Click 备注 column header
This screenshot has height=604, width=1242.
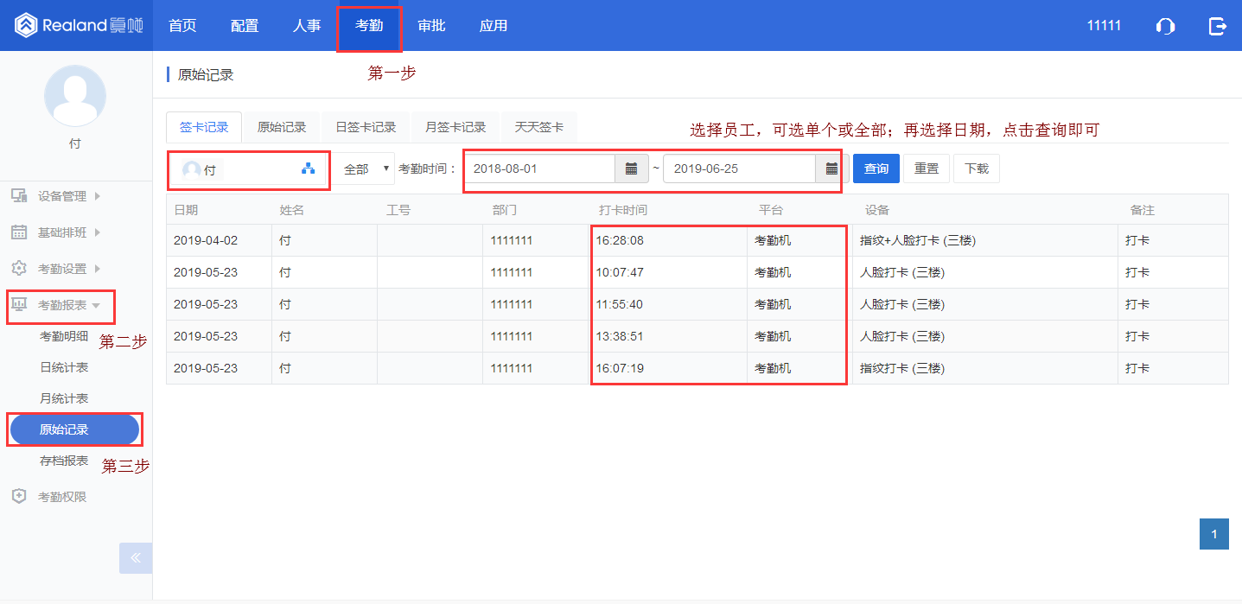(1143, 210)
